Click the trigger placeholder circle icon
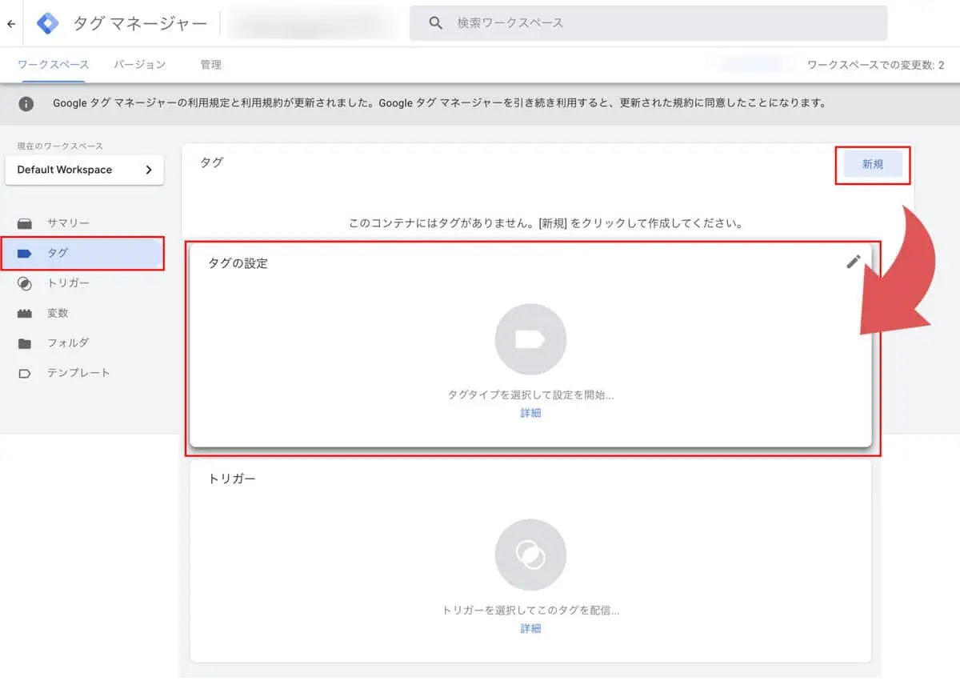 [x=530, y=555]
